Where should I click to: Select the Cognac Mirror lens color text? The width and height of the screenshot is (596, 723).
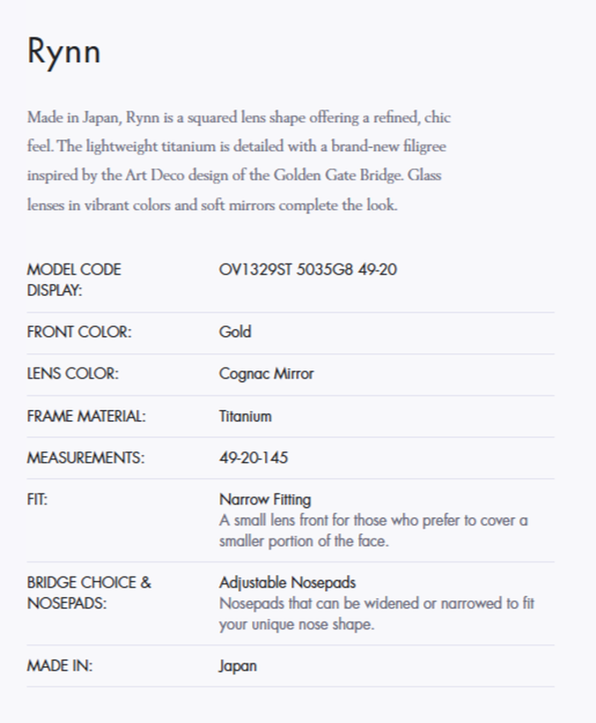266,373
